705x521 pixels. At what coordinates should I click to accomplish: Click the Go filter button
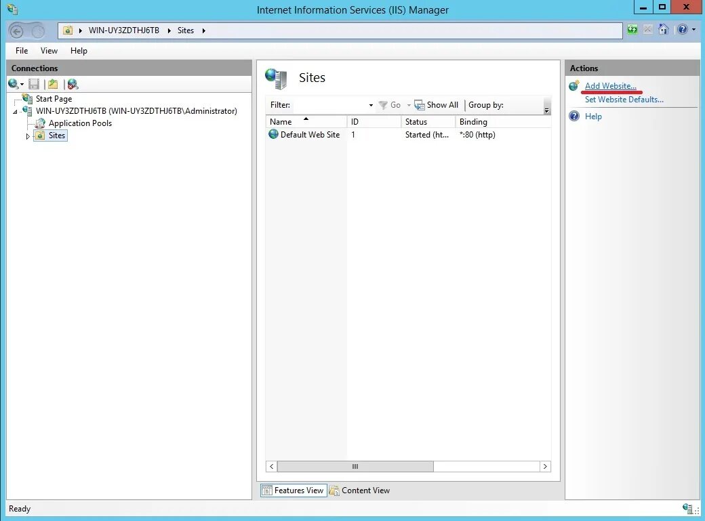click(x=389, y=105)
